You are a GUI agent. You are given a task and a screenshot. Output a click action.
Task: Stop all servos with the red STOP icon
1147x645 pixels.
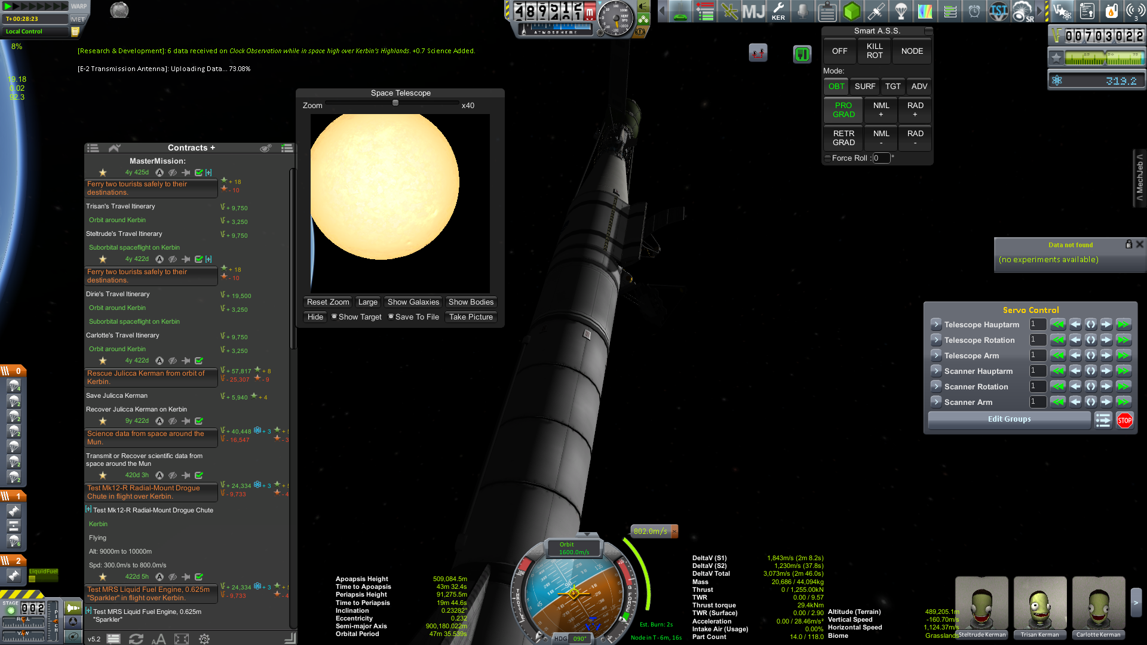coord(1124,420)
